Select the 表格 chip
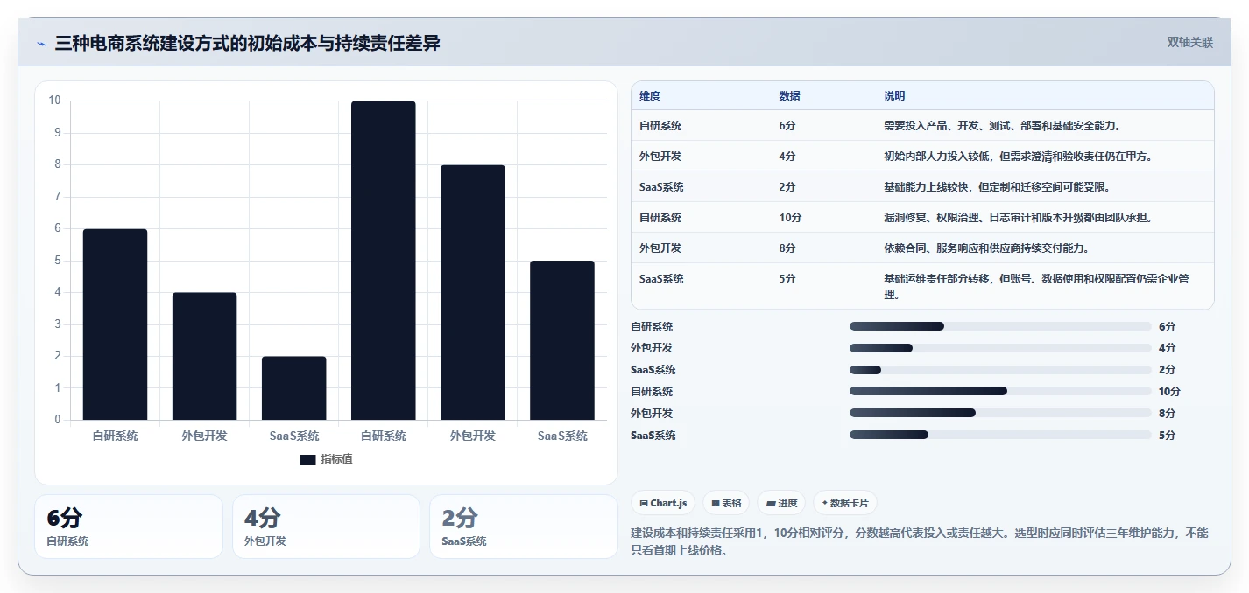Image resolution: width=1249 pixels, height=593 pixels. pos(726,503)
